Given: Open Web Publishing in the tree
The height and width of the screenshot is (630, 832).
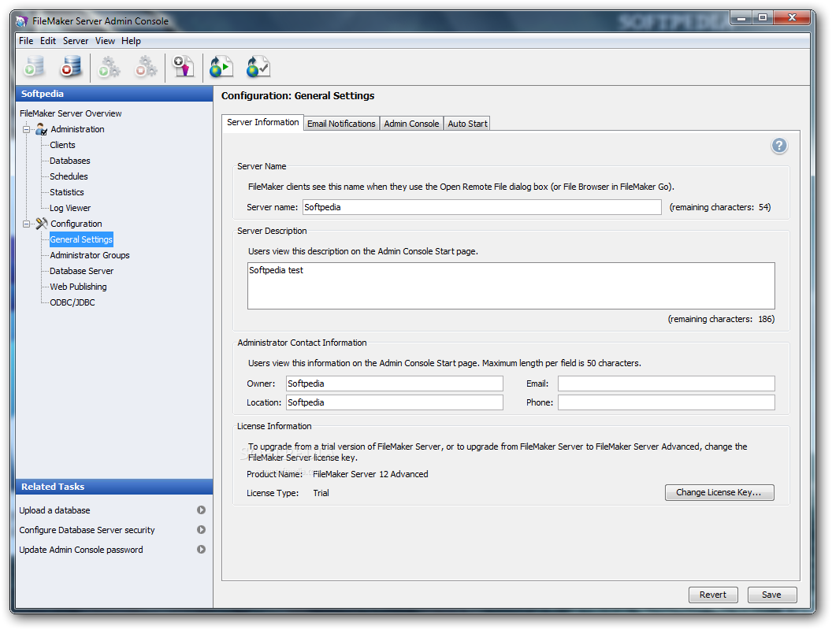Looking at the screenshot, I should pos(79,287).
